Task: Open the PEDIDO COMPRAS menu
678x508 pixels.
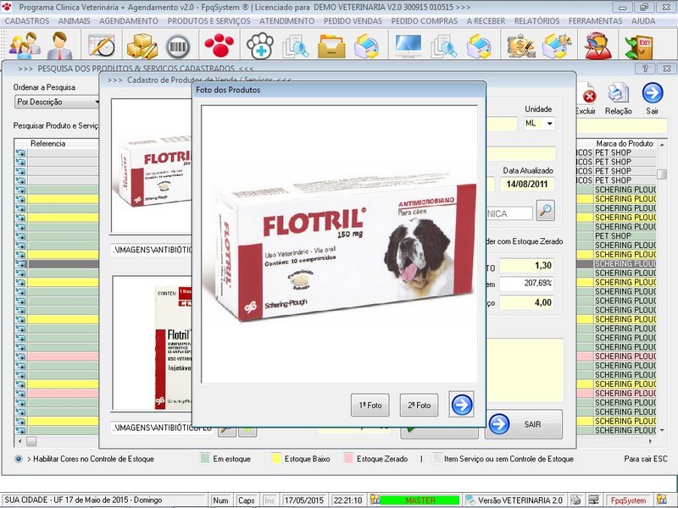Action: [425, 20]
